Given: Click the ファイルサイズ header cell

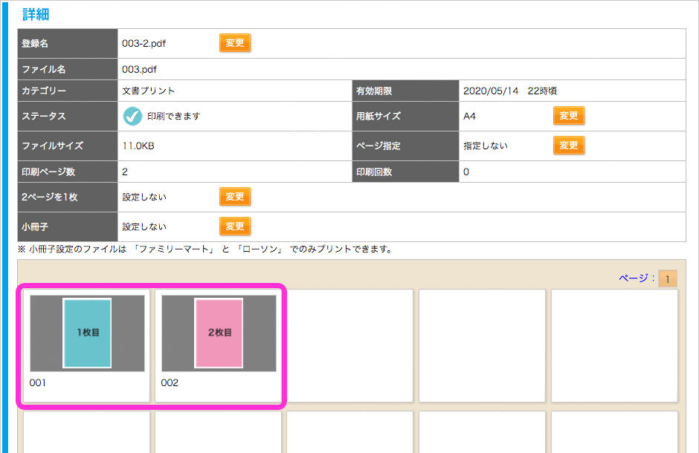Looking at the screenshot, I should pyautogui.click(x=68, y=146).
